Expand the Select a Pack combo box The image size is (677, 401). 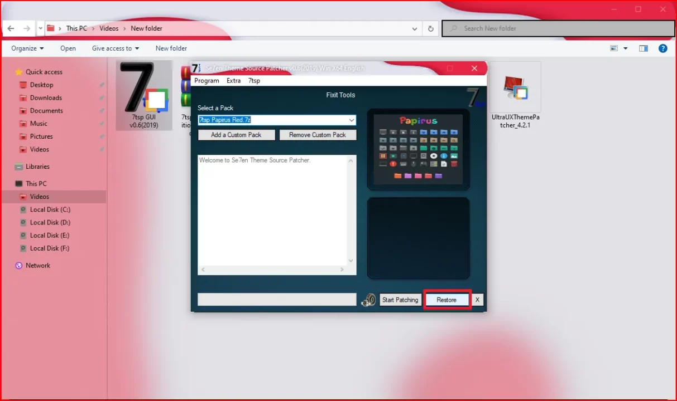[x=352, y=120]
